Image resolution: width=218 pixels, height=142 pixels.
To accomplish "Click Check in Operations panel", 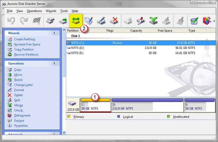I will (x=18, y=110).
